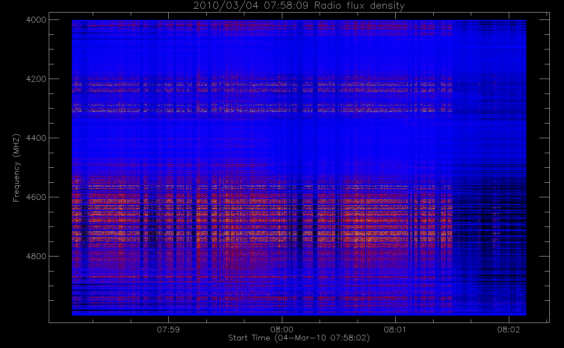Click the plot title "Radio flux density"
The image size is (564, 348).
click(359, 6)
